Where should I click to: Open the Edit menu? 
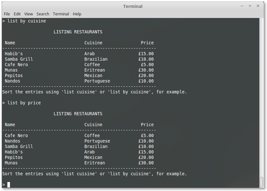pyautogui.click(x=17, y=14)
